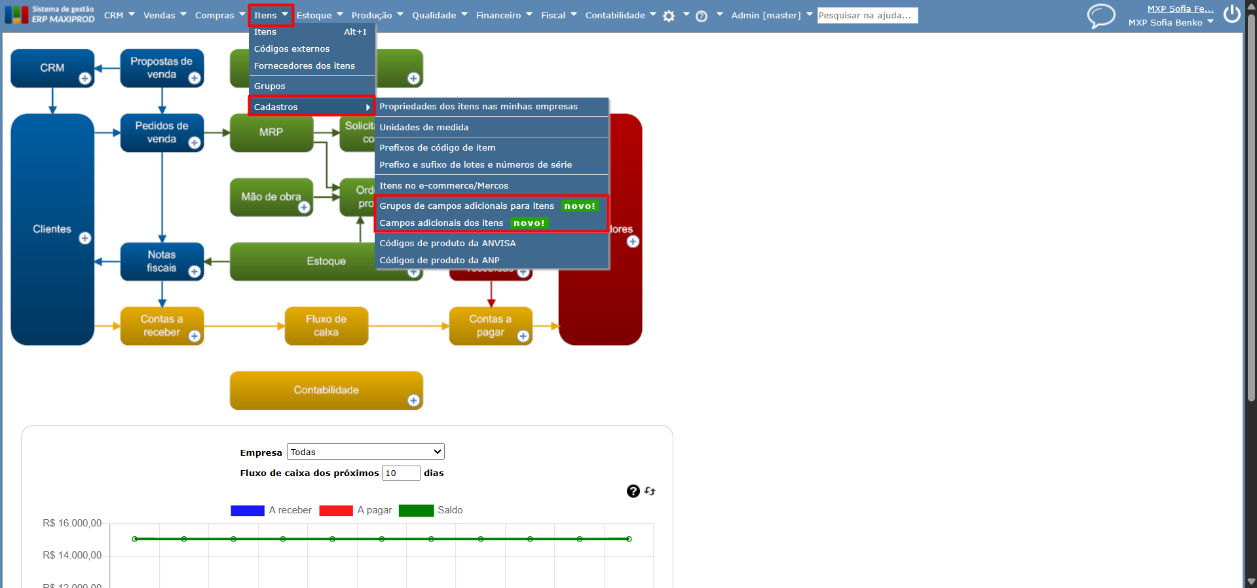
Task: Click the MXP Sofia Fe... user link
Action: [1180, 9]
